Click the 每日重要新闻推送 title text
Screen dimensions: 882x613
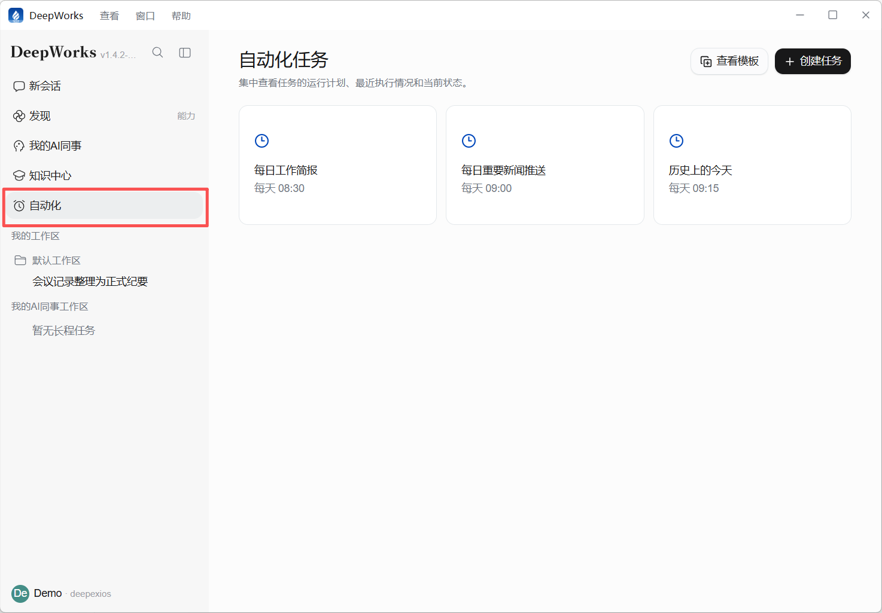tap(503, 170)
